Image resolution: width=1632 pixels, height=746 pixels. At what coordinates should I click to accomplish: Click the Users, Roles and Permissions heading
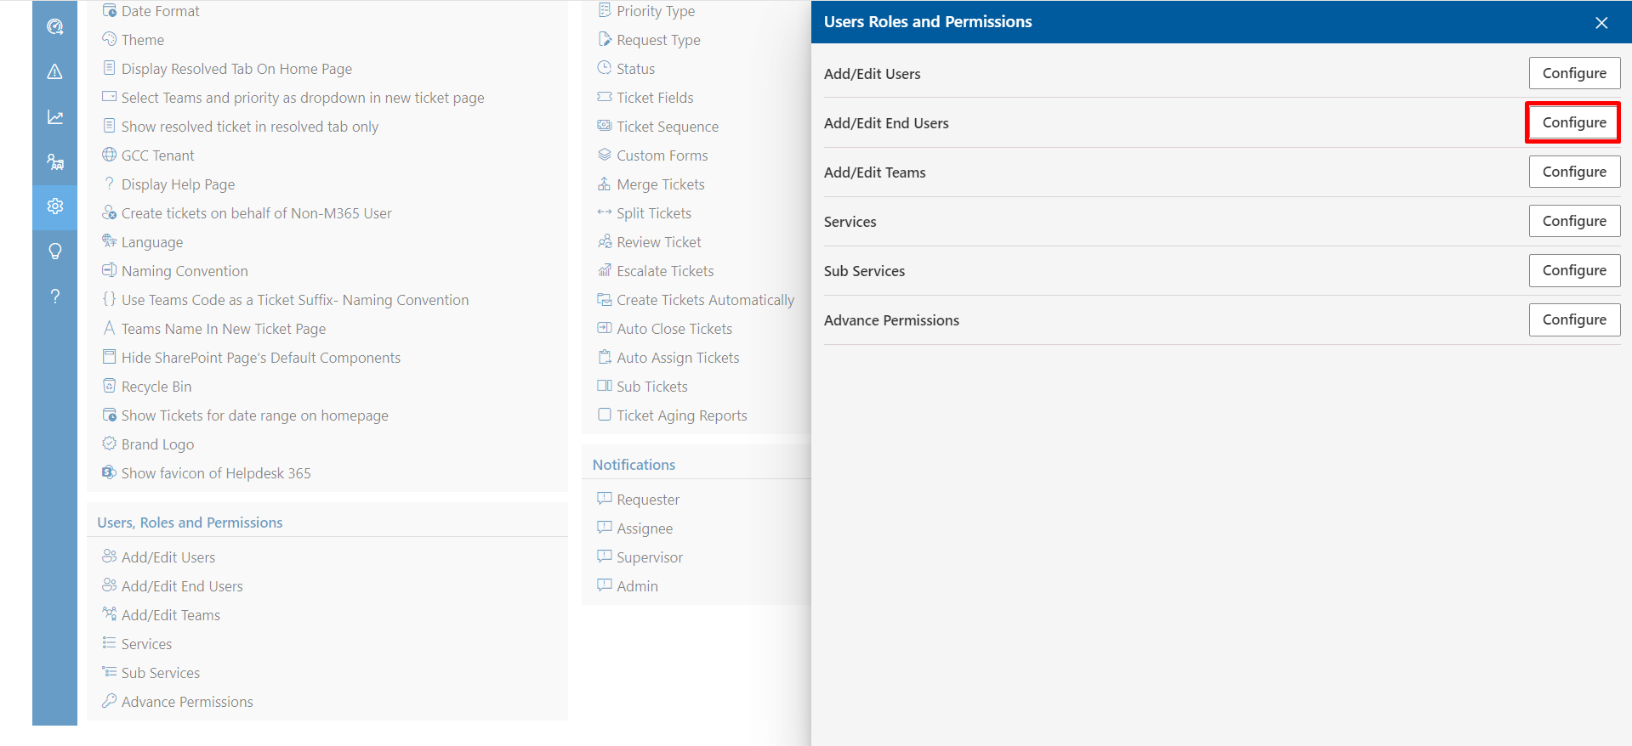[x=190, y=523]
